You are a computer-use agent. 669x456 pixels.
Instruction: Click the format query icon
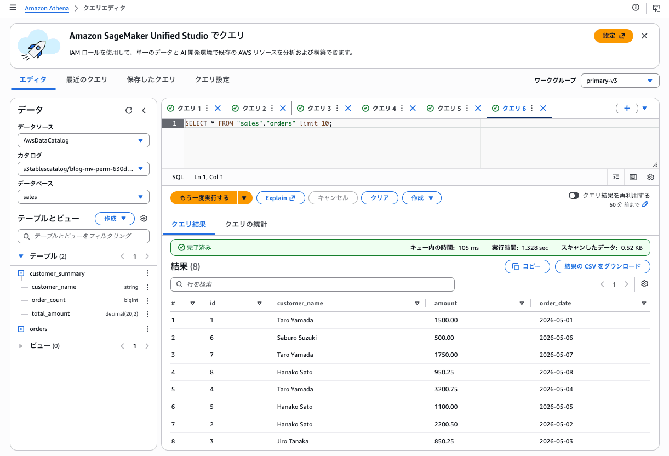(x=616, y=177)
